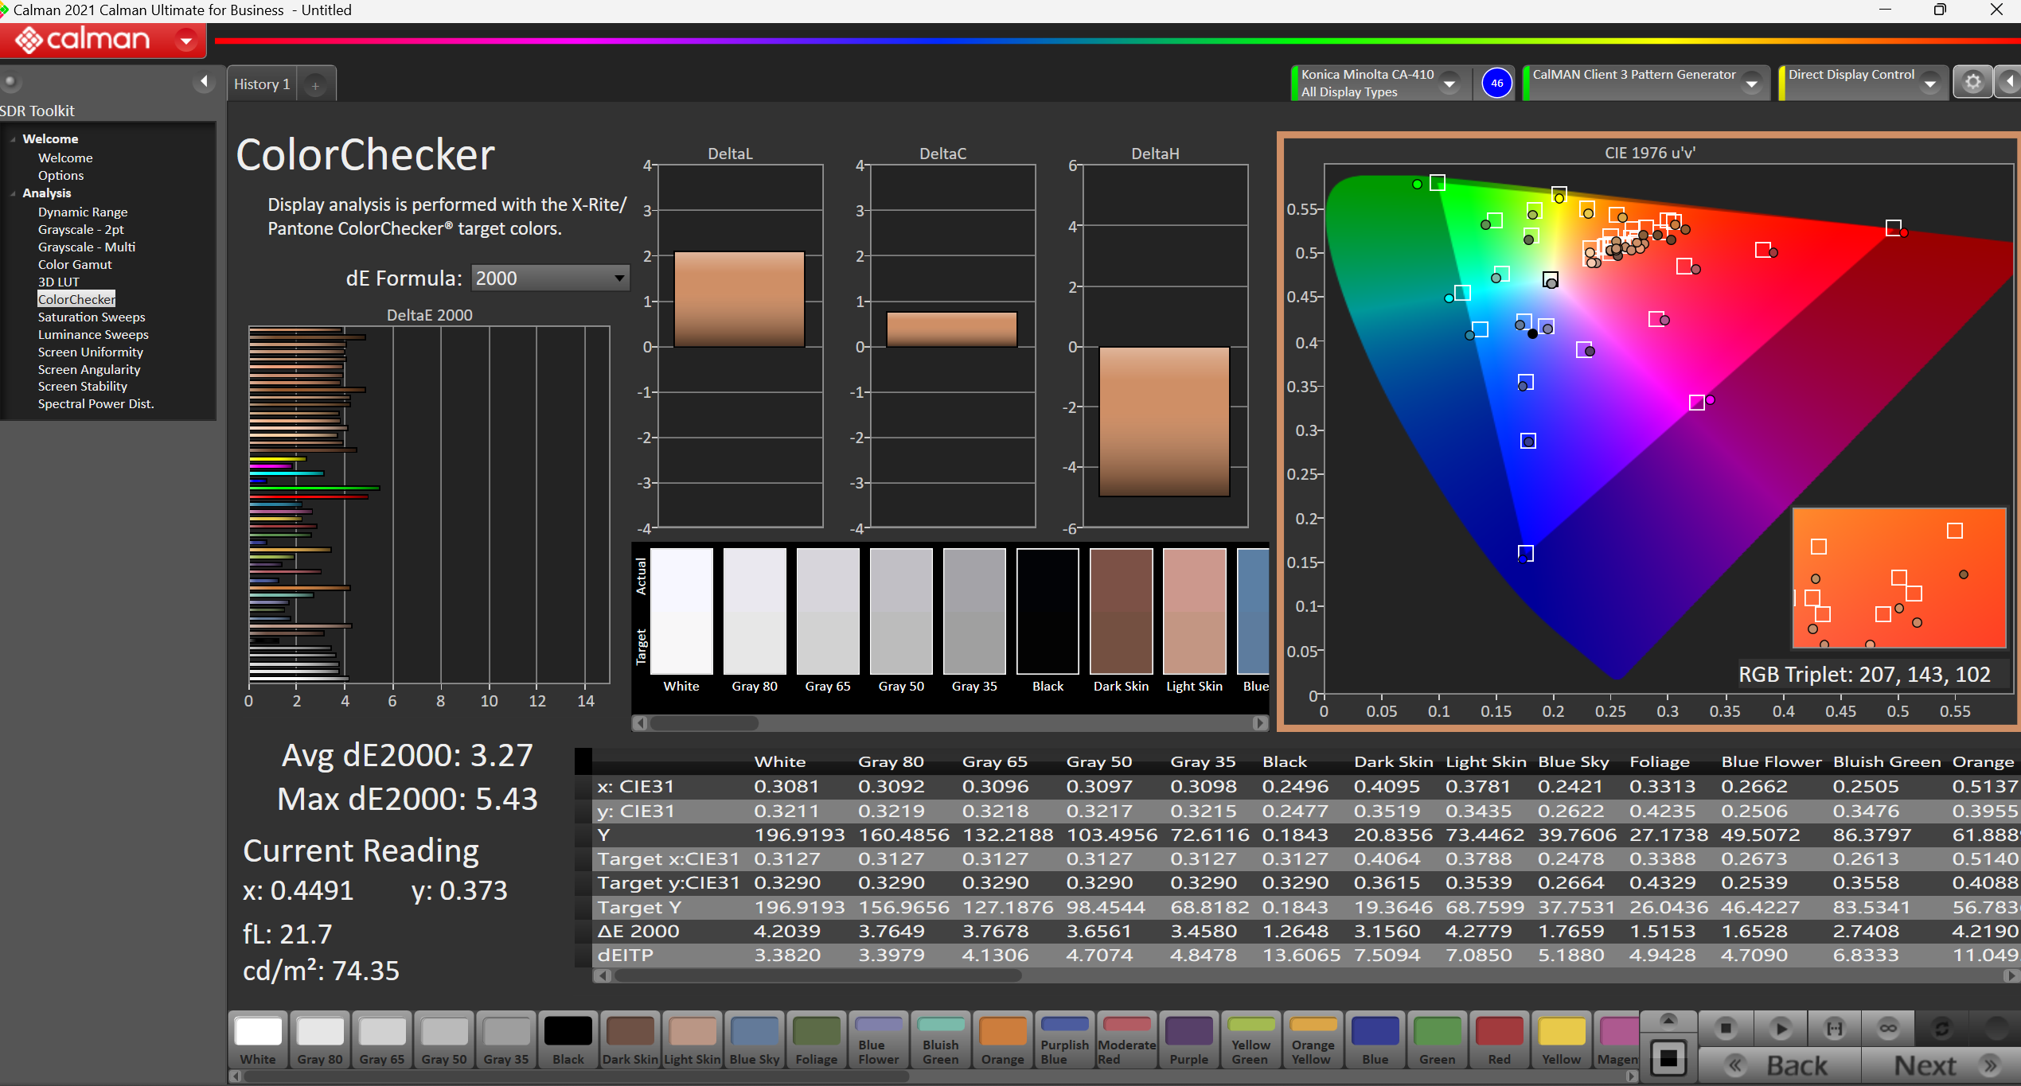2021x1086 pixels.
Task: Click the data table horizontal scrollbar
Action: 817,975
